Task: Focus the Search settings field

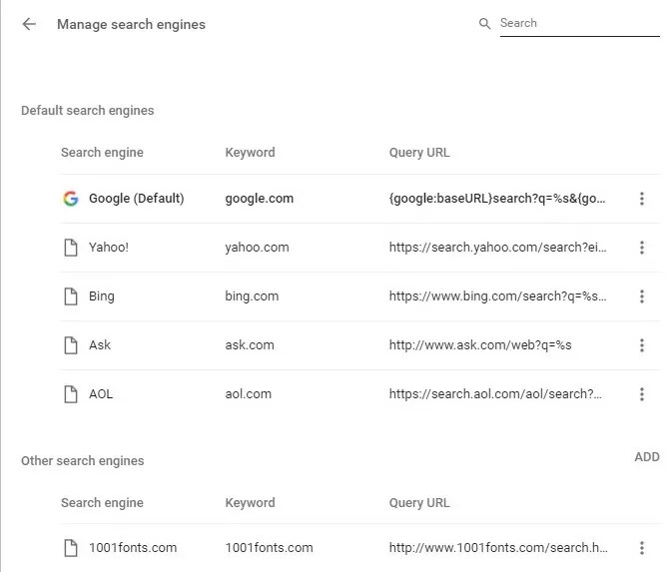Action: pos(579,24)
